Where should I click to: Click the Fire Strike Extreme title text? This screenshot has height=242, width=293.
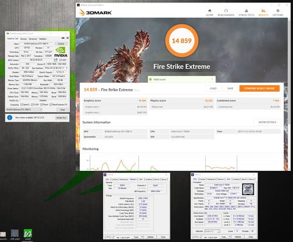click(182, 66)
